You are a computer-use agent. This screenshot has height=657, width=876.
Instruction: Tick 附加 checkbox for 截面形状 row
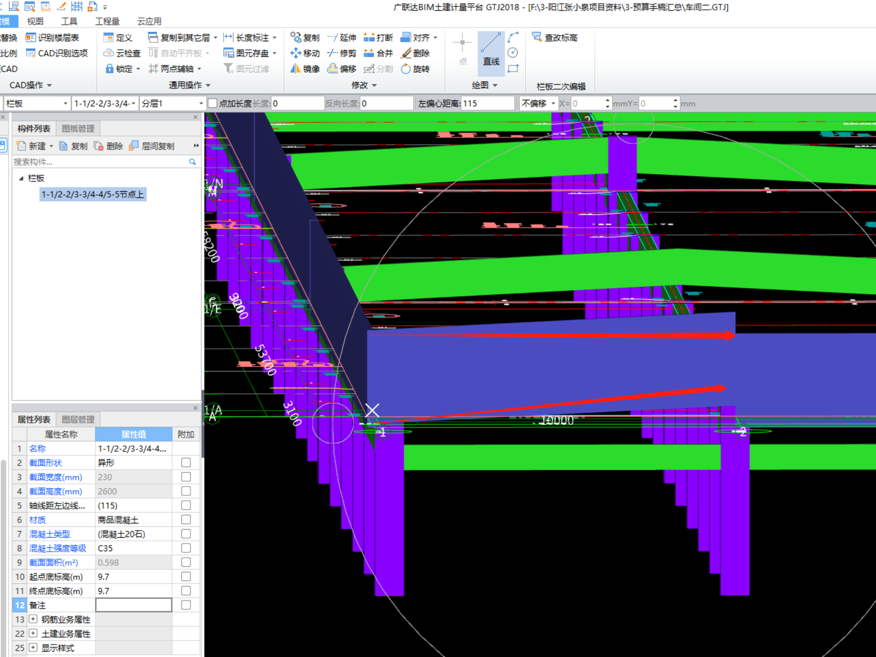tap(186, 463)
